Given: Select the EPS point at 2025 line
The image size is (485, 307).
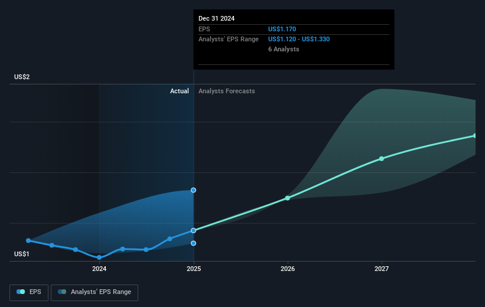Looking at the screenshot, I should click(193, 231).
